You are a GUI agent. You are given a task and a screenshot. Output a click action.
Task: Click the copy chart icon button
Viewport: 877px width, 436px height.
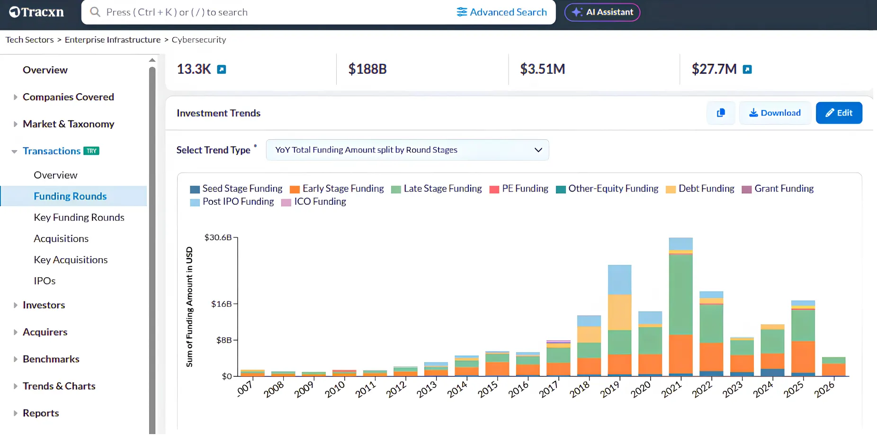click(x=721, y=113)
